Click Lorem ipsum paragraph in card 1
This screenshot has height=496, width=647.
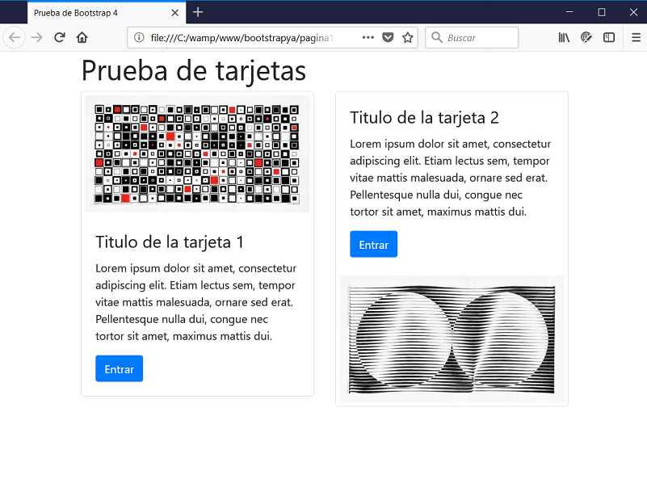point(196,302)
